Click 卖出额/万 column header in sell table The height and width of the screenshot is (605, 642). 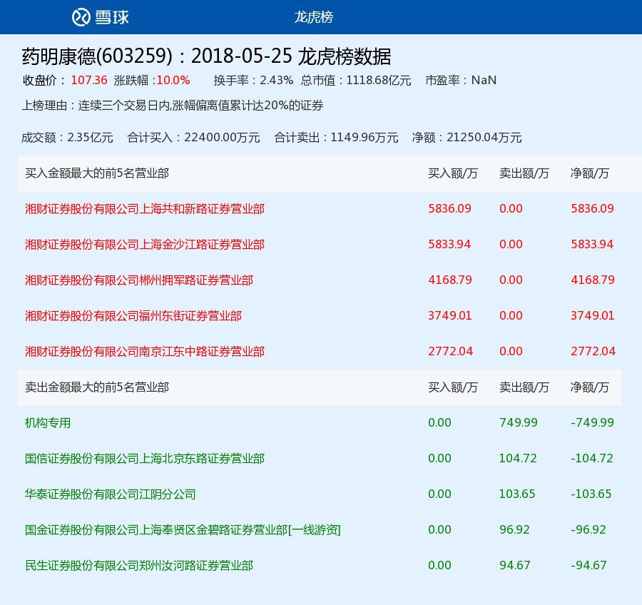(524, 387)
